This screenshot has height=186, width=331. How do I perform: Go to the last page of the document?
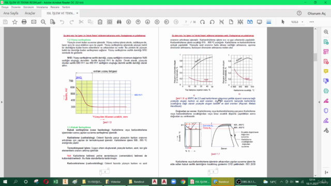[x=157, y=22]
